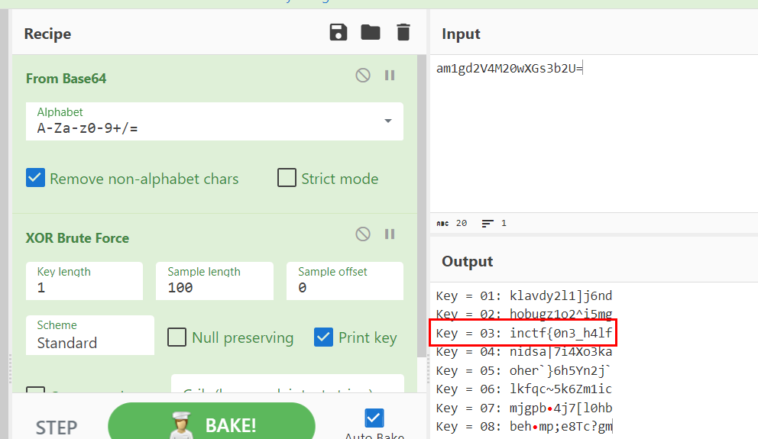Viewport: 758px width, 439px height.
Task: Click the input character count 20
Action: click(x=452, y=223)
